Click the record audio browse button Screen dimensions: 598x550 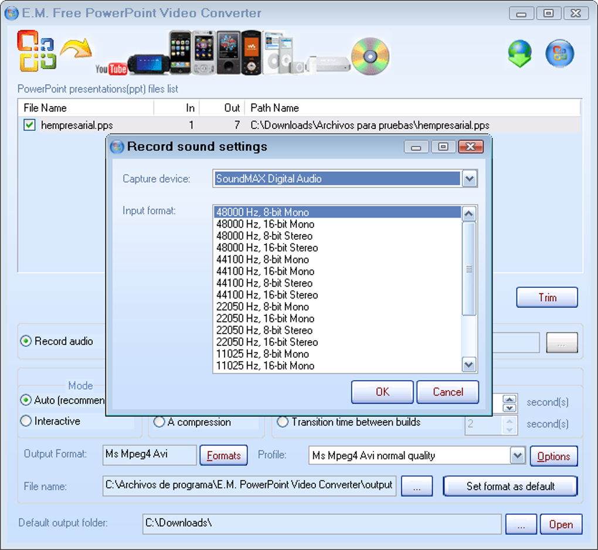click(x=562, y=343)
